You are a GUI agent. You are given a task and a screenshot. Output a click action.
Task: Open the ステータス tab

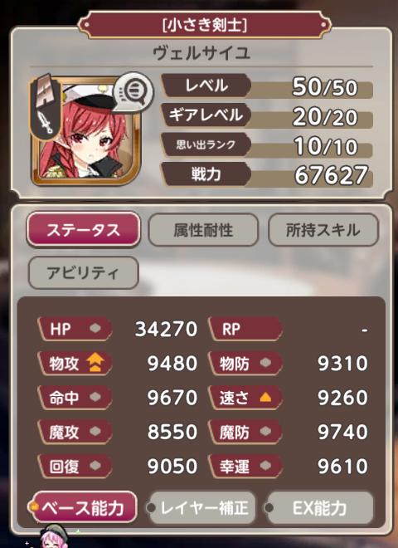point(83,230)
